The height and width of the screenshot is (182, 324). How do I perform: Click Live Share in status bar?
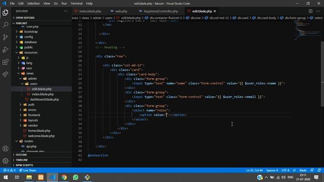[x=27, y=170]
